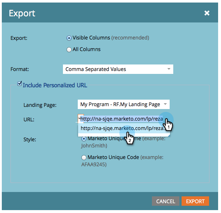Image resolution: width=221 pixels, height=213 pixels.
Task: Select the All Columns radio option
Action: pyautogui.click(x=69, y=50)
